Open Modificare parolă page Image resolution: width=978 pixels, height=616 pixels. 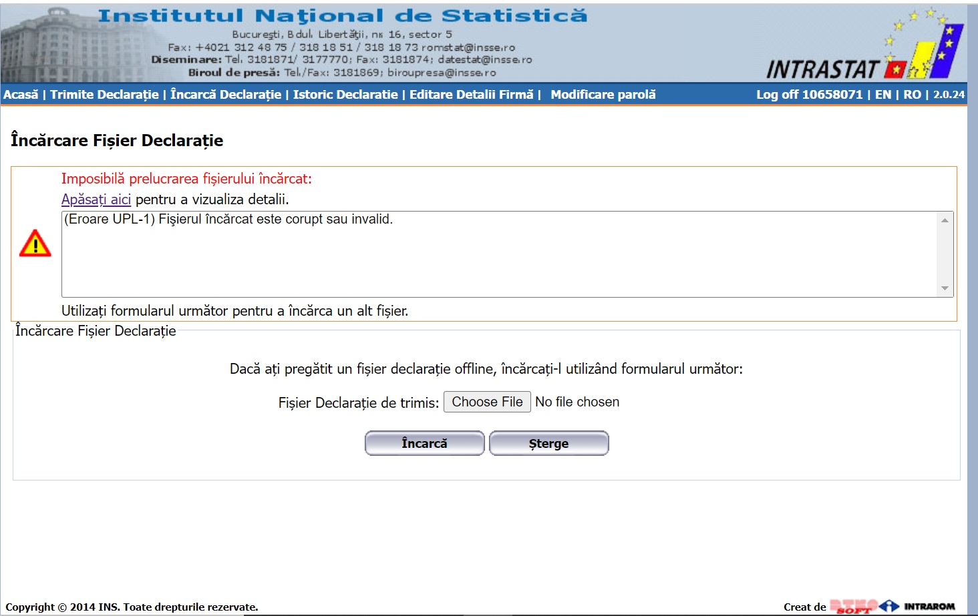[603, 94]
